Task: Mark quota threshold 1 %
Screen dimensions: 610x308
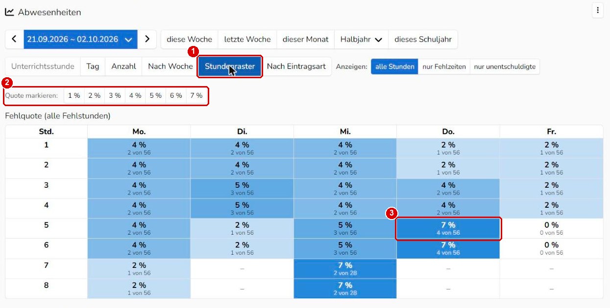Action: (74, 95)
